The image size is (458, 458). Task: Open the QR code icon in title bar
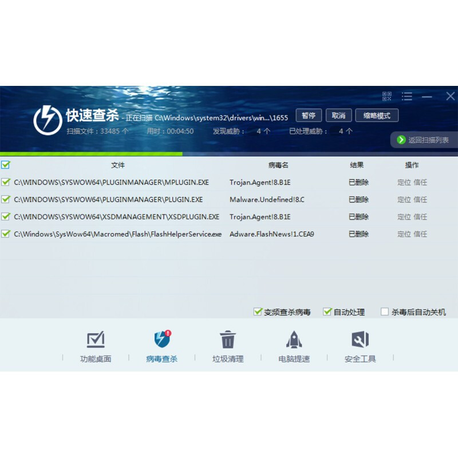click(x=387, y=96)
